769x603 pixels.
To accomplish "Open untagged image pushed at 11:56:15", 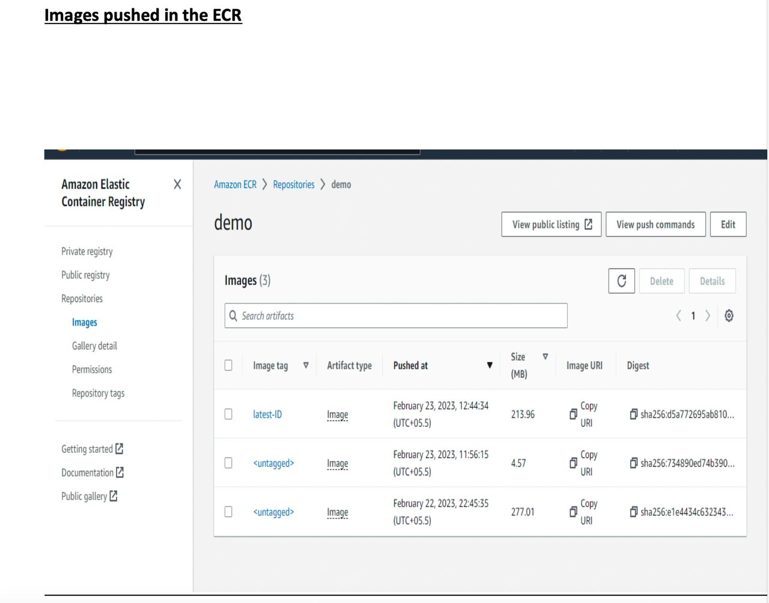I will (x=273, y=463).
